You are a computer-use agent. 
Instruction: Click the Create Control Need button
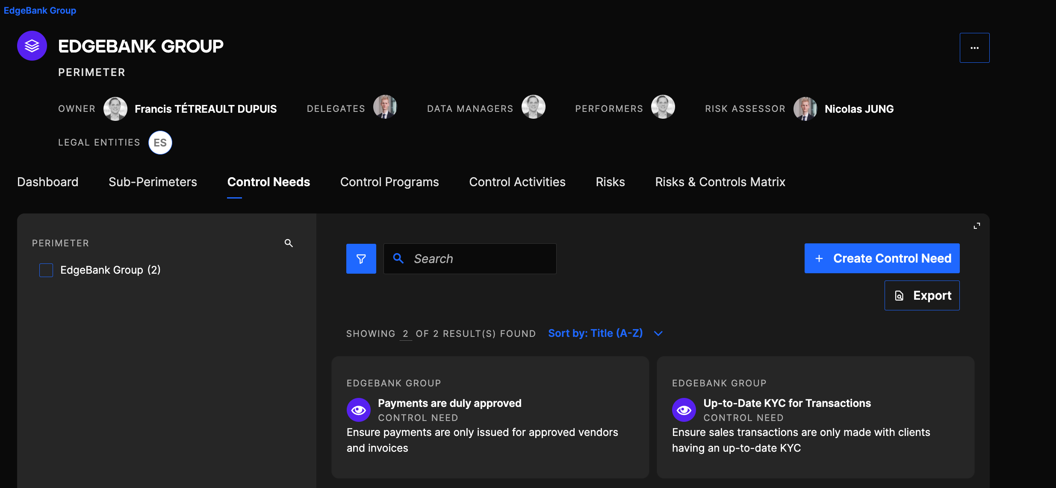pos(882,258)
